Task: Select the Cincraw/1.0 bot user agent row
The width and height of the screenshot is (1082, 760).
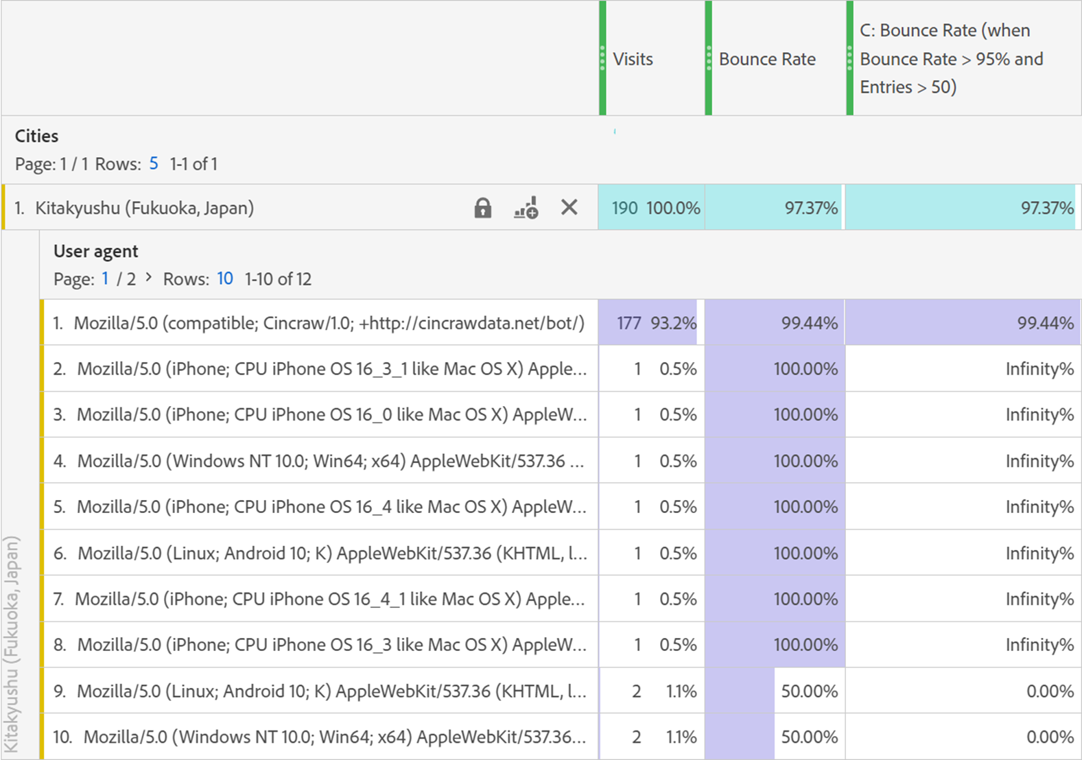Action: tap(319, 323)
